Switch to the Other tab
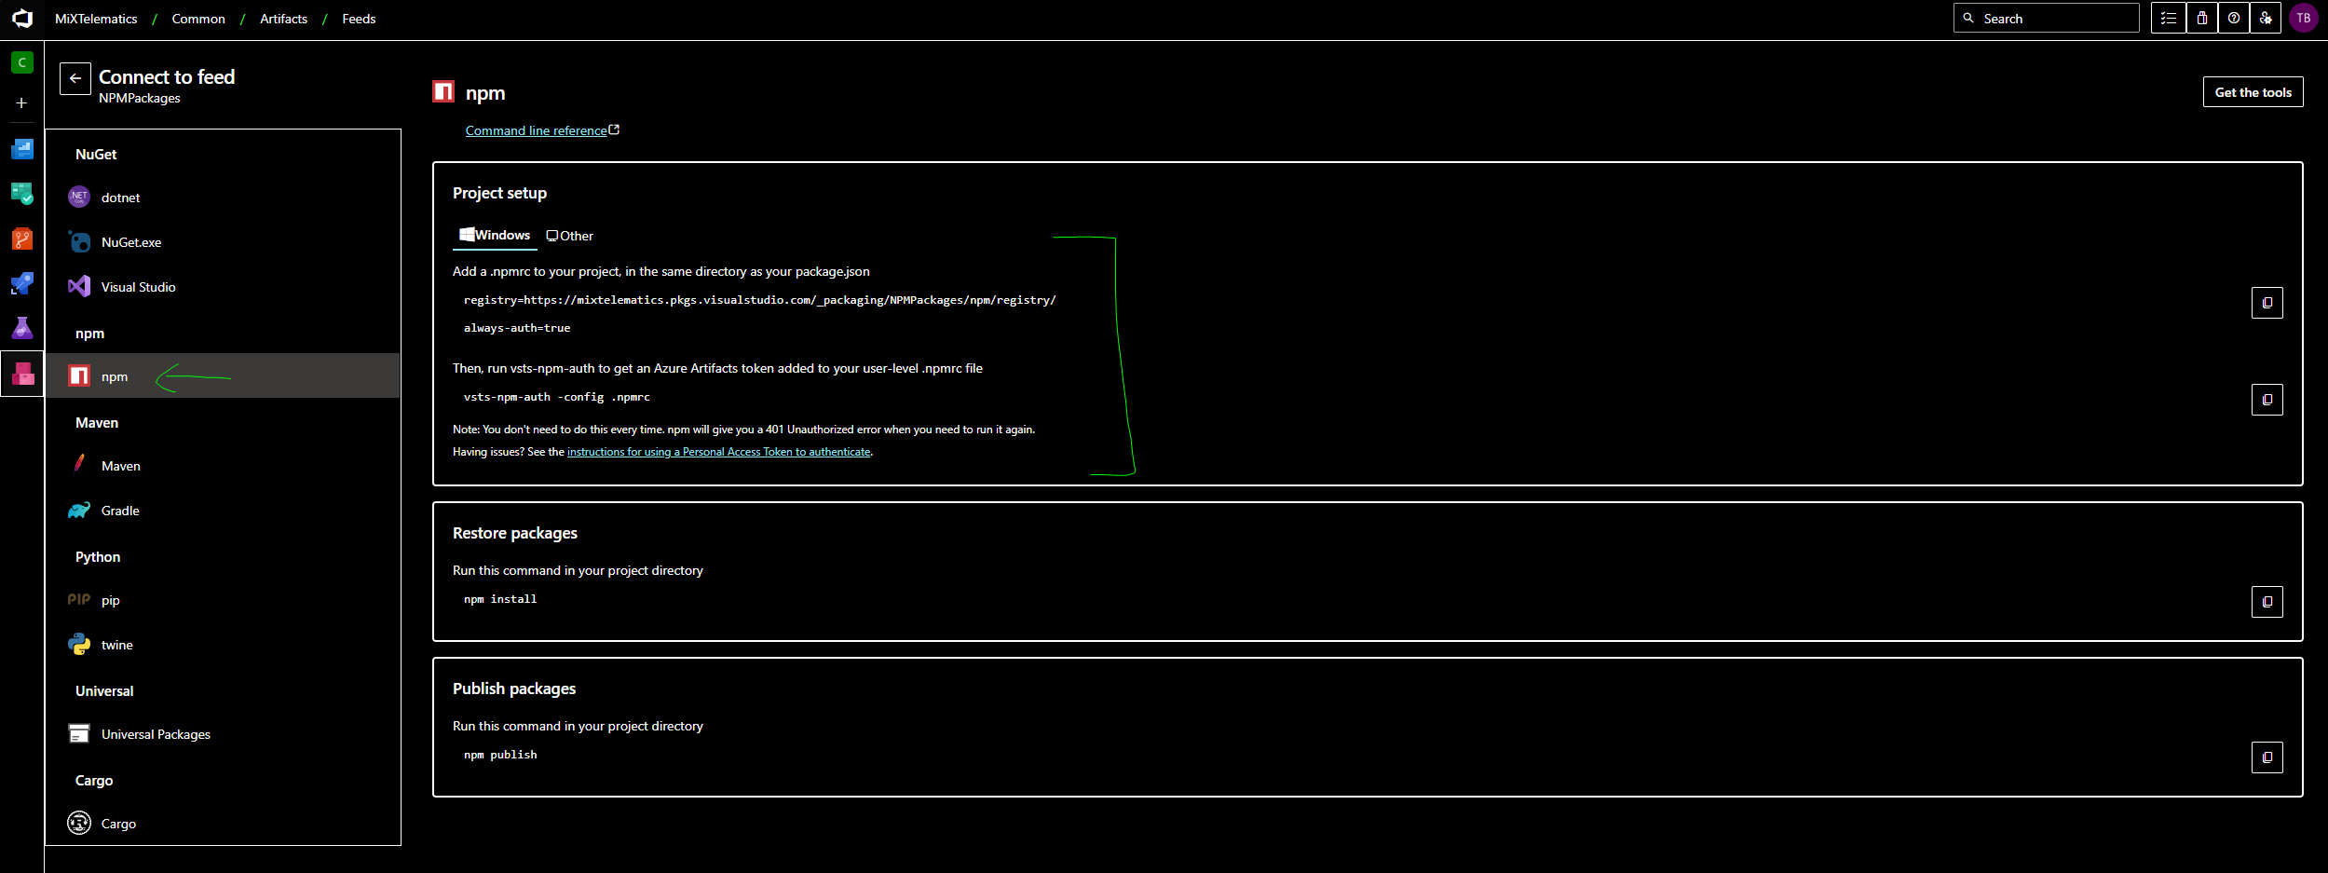Viewport: 2328px width, 873px height. coord(570,237)
